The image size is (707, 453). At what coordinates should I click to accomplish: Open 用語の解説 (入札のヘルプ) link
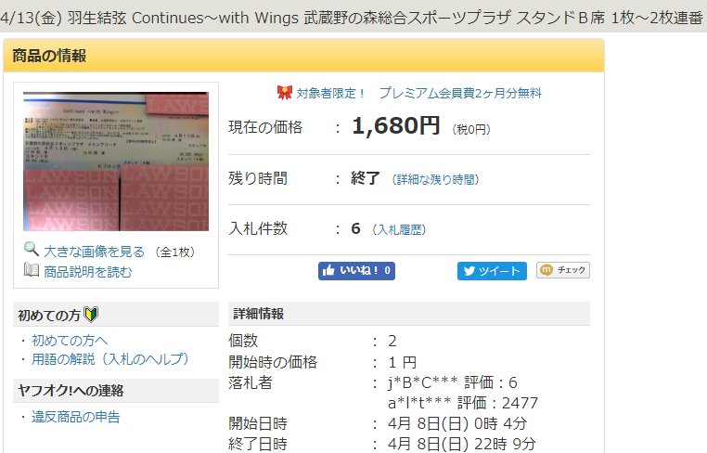point(110,359)
